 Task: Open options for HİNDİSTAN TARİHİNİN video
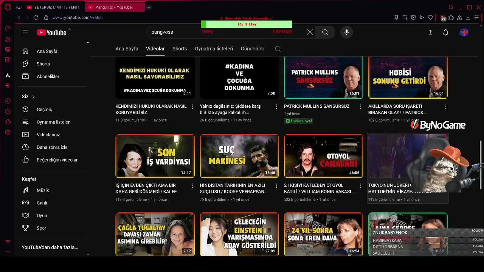[x=276, y=186]
